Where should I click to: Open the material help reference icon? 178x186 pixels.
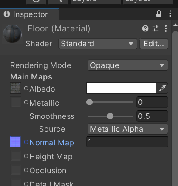point(145,28)
